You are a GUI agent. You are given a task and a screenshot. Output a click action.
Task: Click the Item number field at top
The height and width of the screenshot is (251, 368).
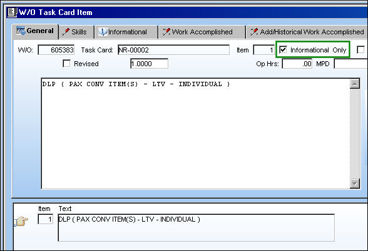264,50
